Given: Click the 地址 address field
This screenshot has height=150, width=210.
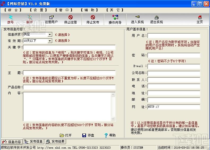Looking at the screenshot, I should 174,93.
